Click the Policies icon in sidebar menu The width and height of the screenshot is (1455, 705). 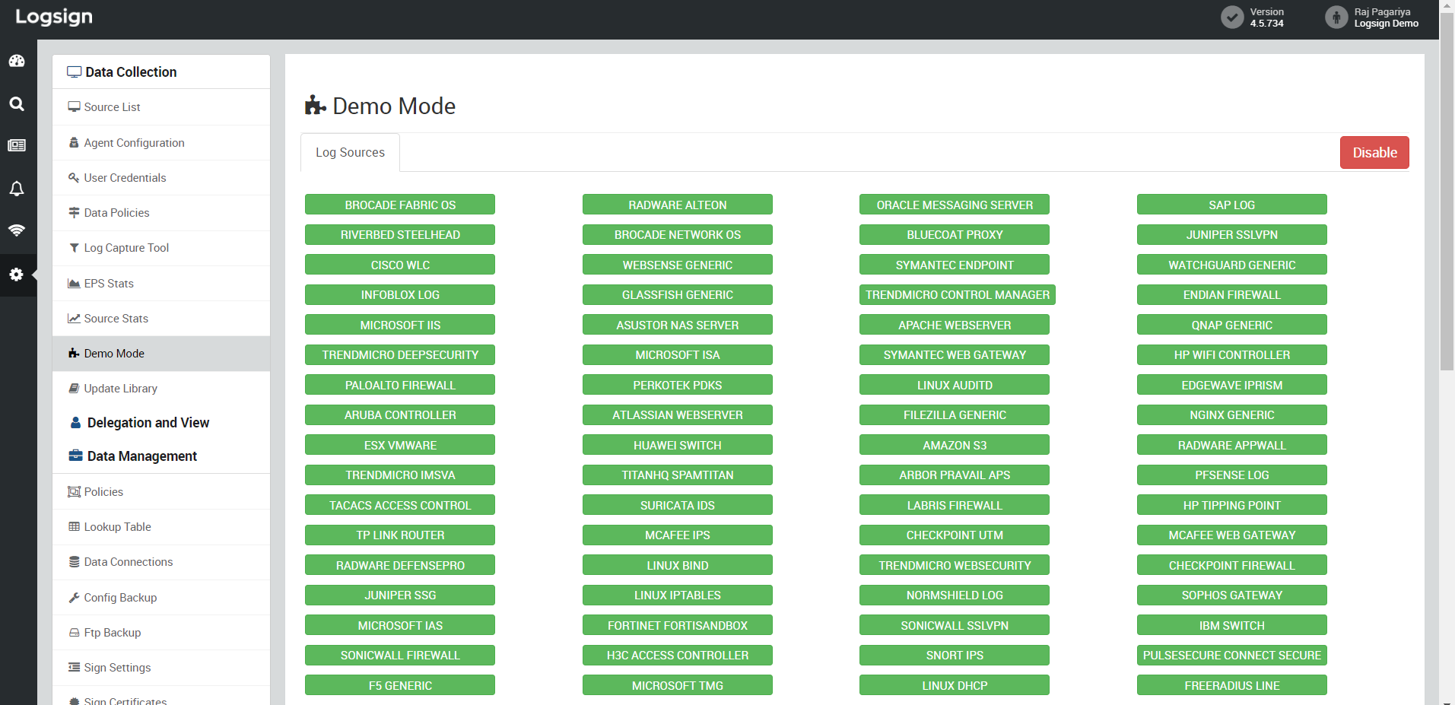tap(74, 492)
